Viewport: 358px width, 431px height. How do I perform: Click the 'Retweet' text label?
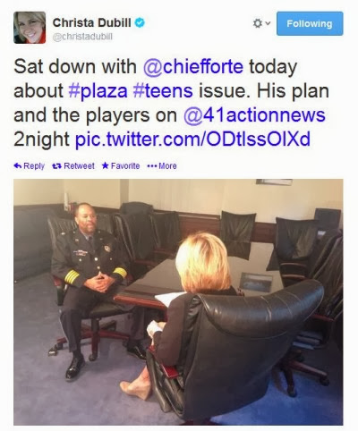click(79, 166)
